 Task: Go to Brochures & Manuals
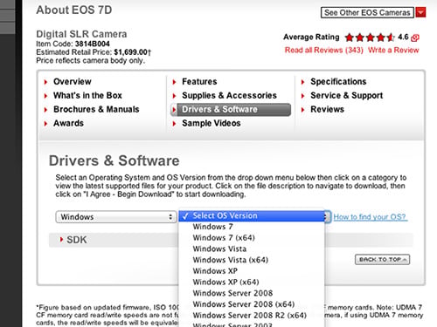click(x=96, y=109)
